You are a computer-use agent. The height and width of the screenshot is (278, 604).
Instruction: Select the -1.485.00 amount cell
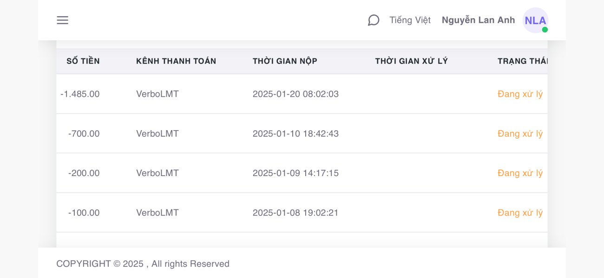coord(80,94)
